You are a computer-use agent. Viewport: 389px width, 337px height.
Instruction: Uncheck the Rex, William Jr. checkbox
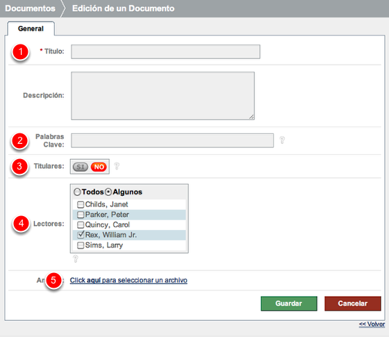click(x=81, y=235)
